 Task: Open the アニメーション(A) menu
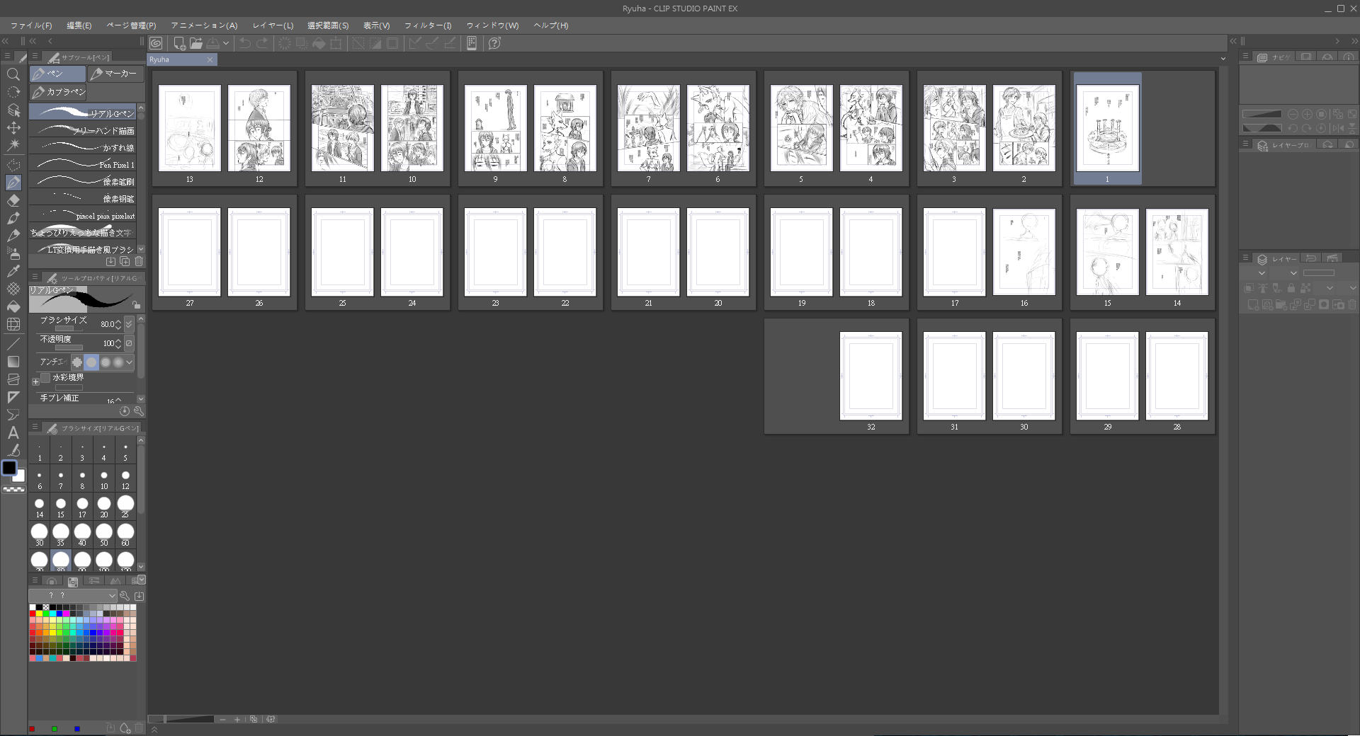pos(204,25)
